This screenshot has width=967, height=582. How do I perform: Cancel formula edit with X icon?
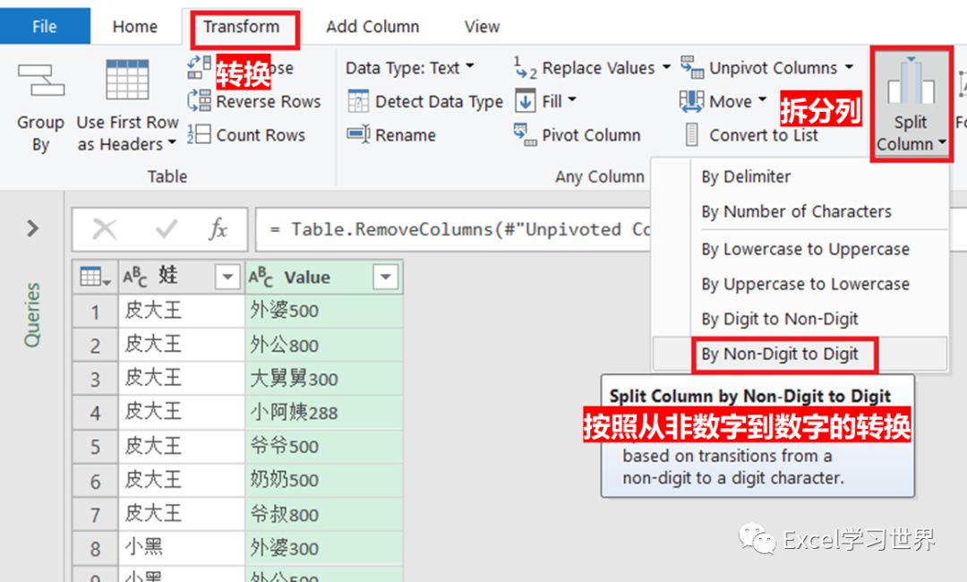[104, 229]
